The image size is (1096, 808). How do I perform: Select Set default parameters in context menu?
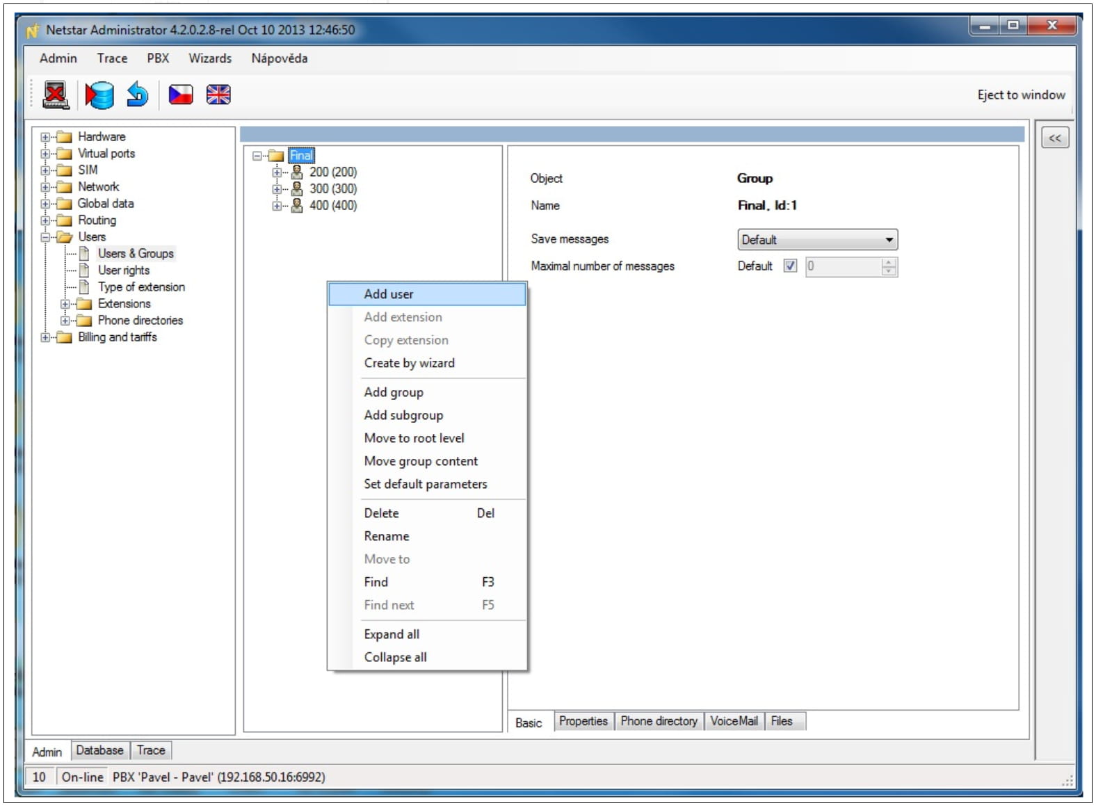point(427,484)
